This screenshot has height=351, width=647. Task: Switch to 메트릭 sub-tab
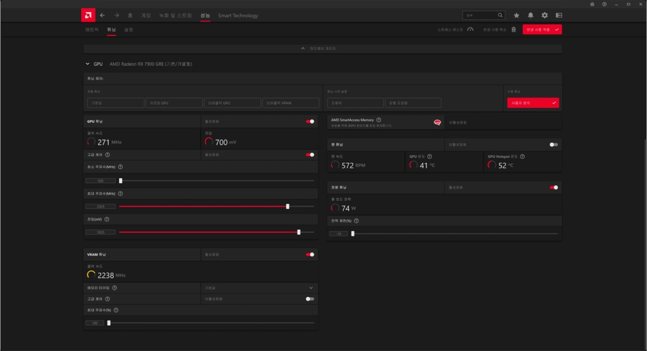pyautogui.click(x=92, y=29)
